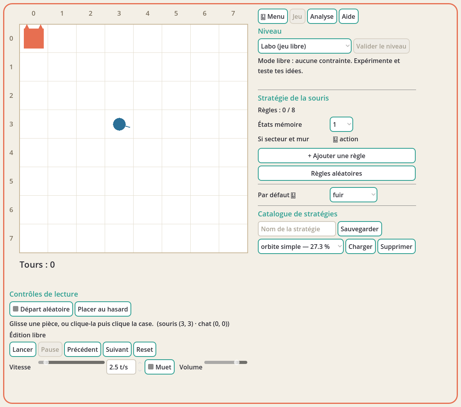
Task: Open the 'États mémoire' dropdown
Action: click(x=341, y=124)
